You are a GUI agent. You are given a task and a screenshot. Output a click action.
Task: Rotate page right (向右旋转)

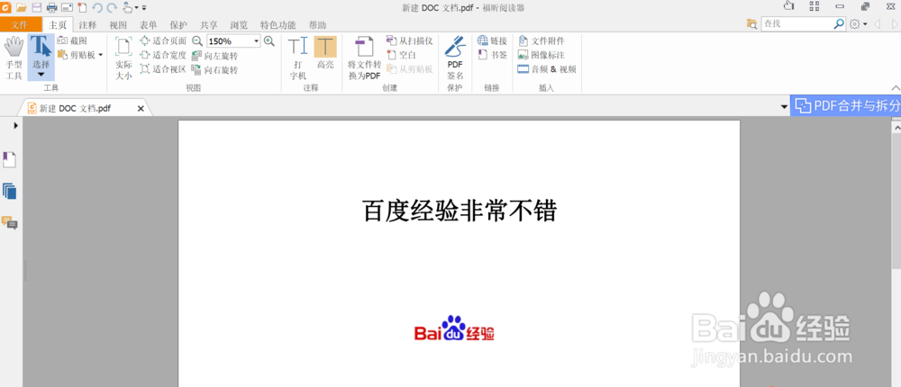(x=214, y=70)
